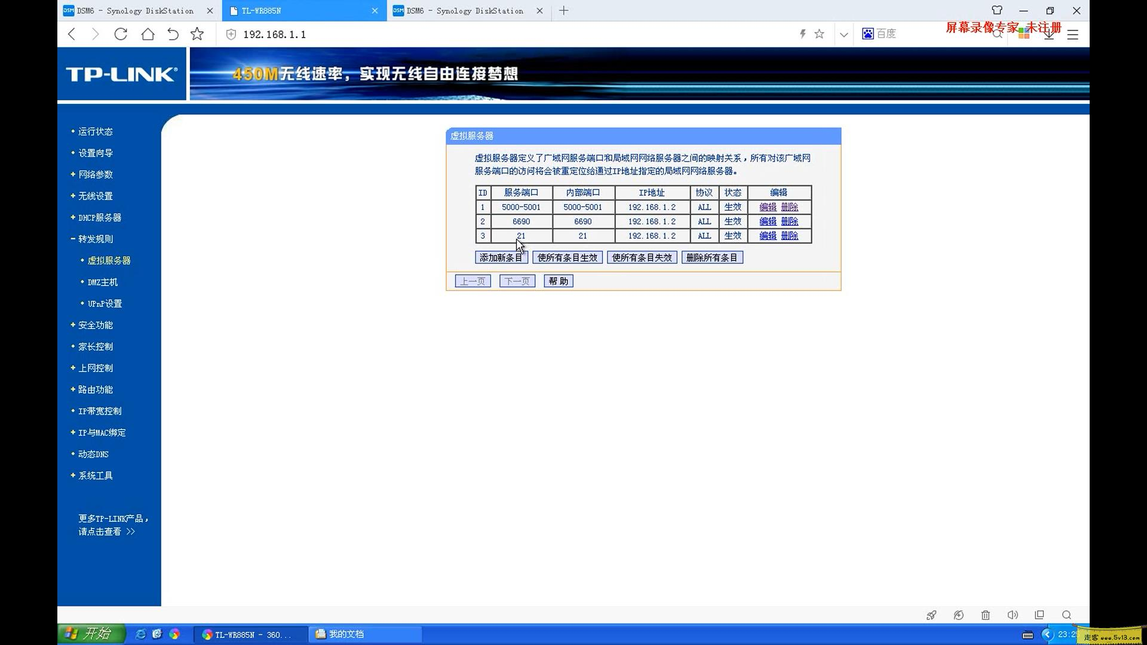Expand IP与MAC绑定 menu
The height and width of the screenshot is (645, 1147).
(x=102, y=432)
